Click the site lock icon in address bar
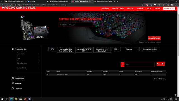Screen dimensions: 179x101 (16, 5)
